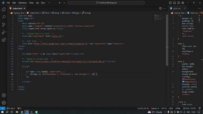
Task: Open Run and Debug view
Action: 4,32
